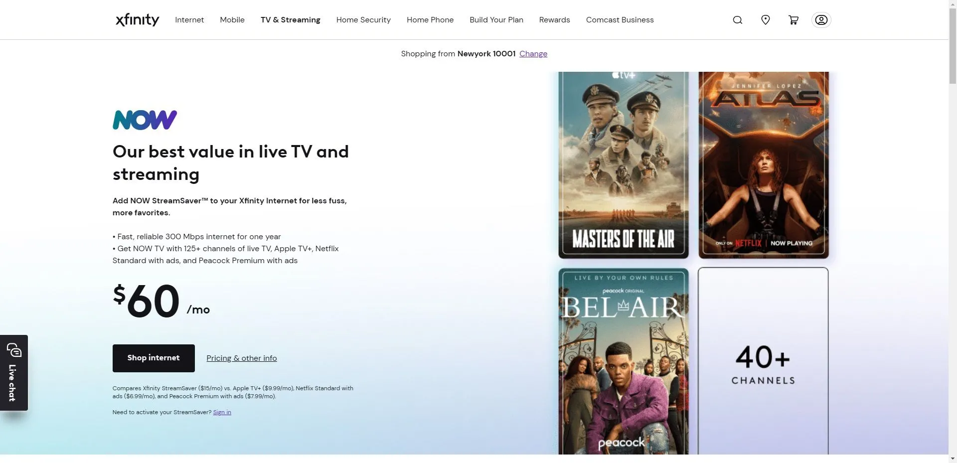Click scrollbar down arrow

pyautogui.click(x=953, y=459)
